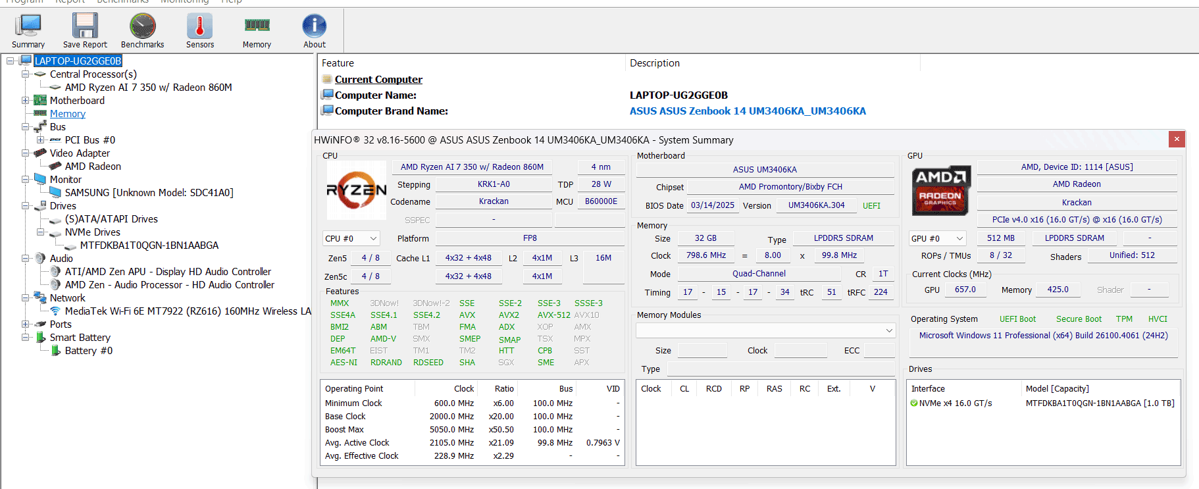Select MTFDKBA1T0QGN-1BN1AABGA drive in tree

(149, 245)
